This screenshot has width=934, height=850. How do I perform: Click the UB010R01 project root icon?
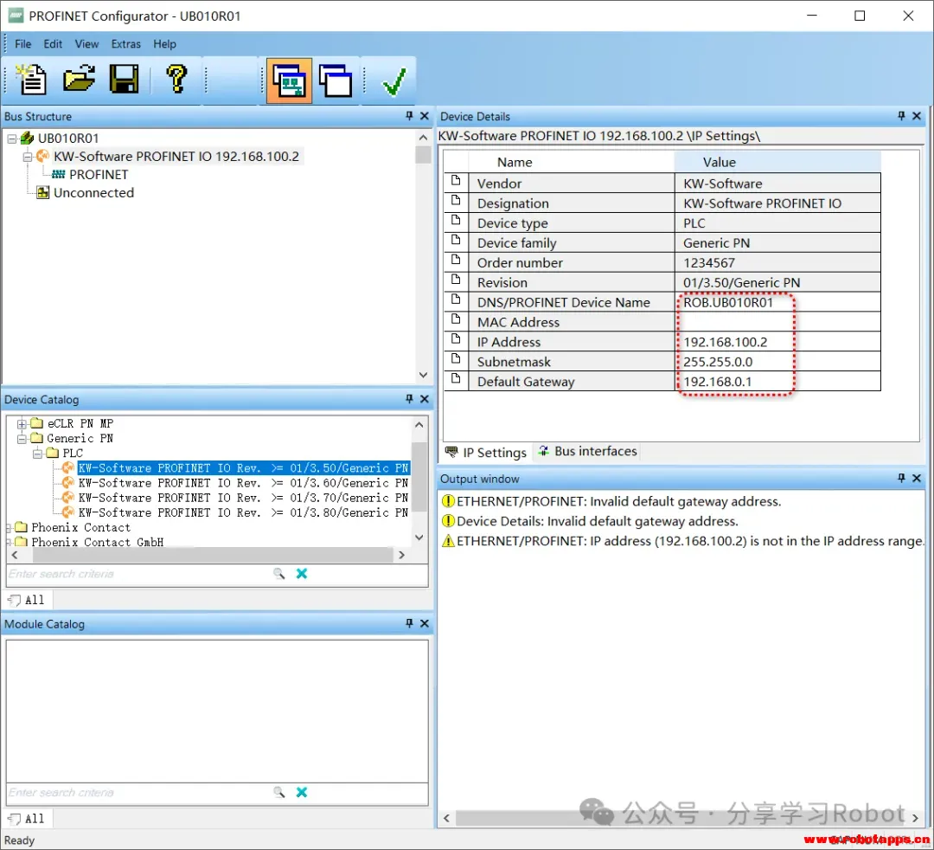coord(27,138)
